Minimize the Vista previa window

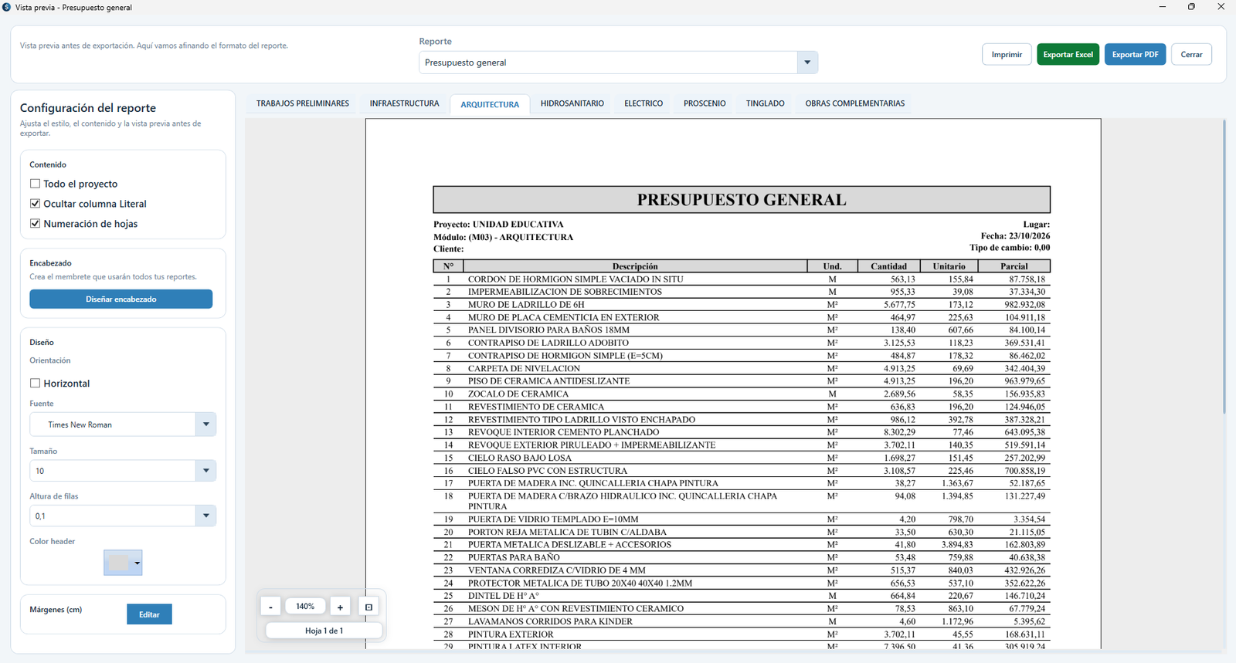[x=1163, y=7]
